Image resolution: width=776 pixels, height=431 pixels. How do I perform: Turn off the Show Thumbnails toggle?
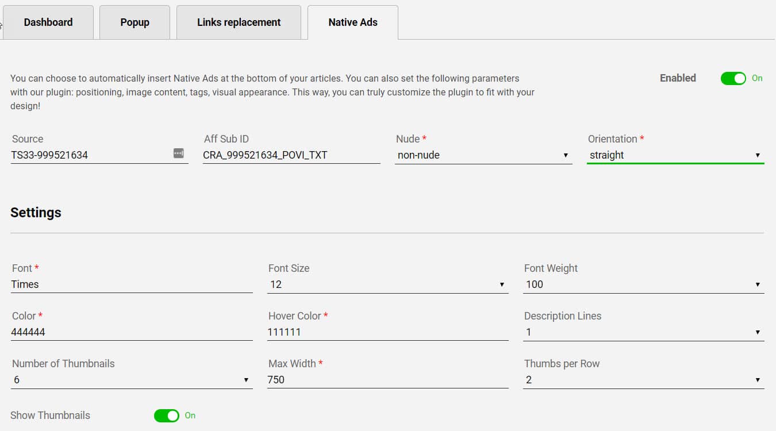click(167, 415)
